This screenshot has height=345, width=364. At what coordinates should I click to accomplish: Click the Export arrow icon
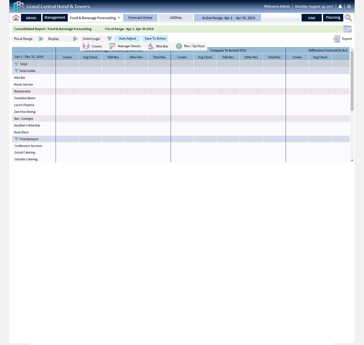pos(336,39)
